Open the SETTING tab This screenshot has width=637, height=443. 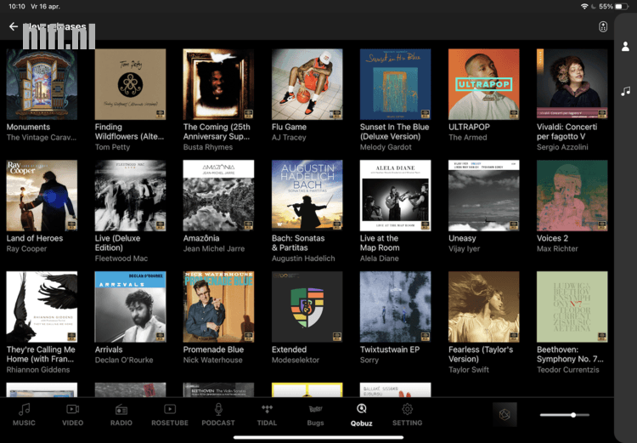pos(407,415)
